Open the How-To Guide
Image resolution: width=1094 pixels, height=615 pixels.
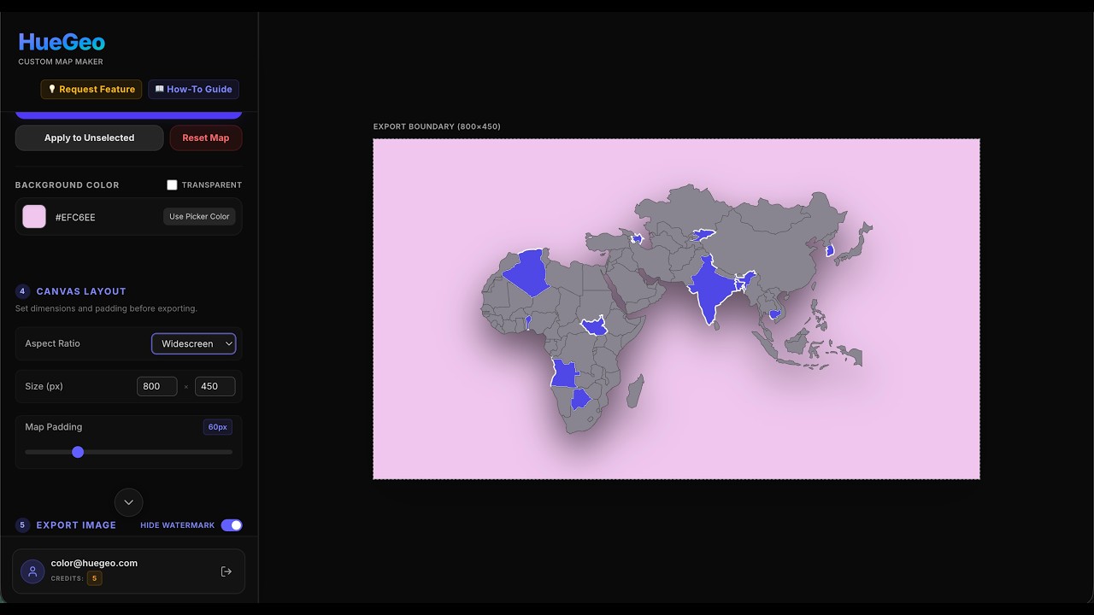pos(194,89)
